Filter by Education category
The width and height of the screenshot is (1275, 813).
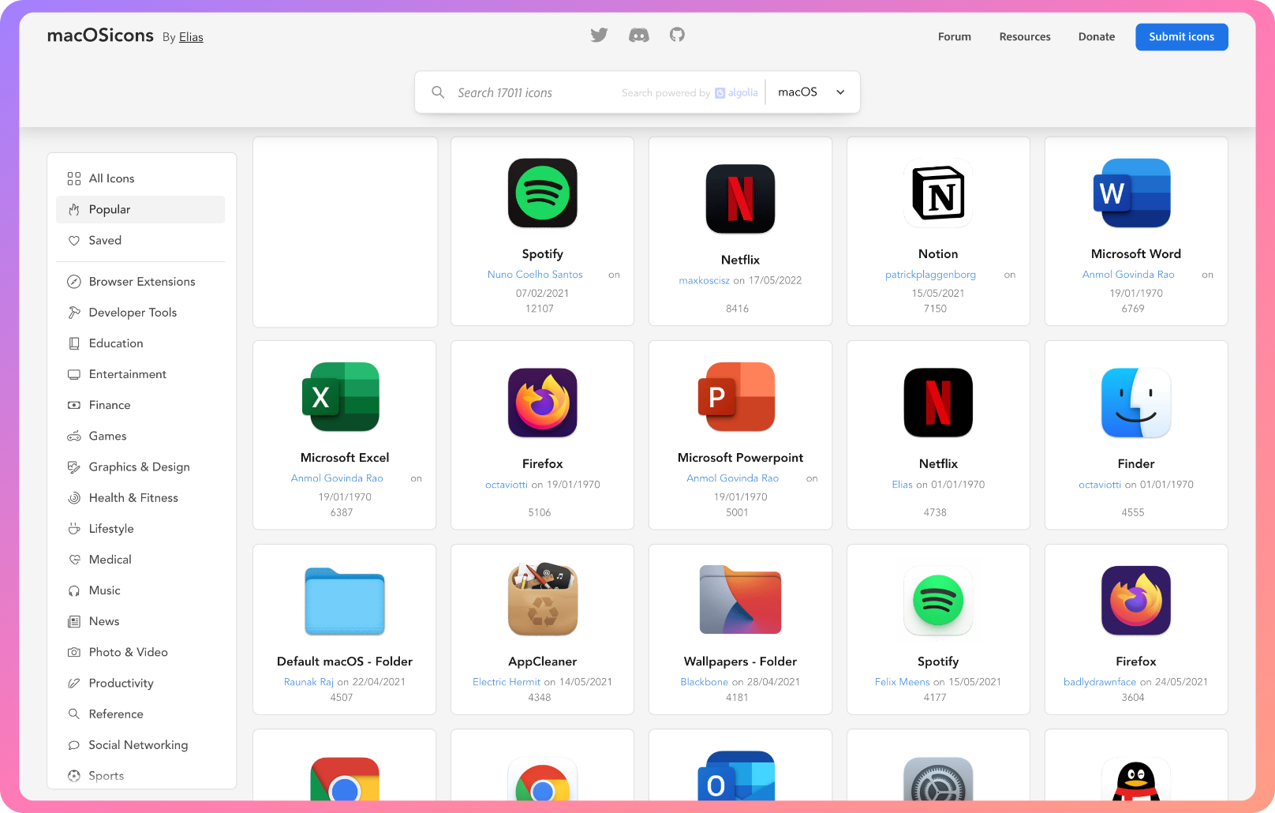pyautogui.click(x=140, y=343)
